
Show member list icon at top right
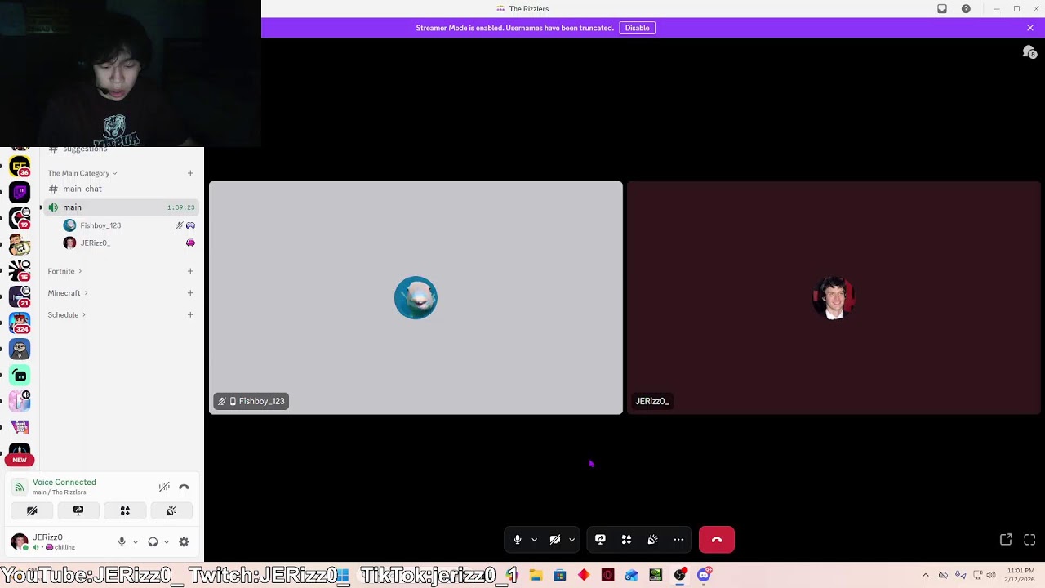point(1029,52)
